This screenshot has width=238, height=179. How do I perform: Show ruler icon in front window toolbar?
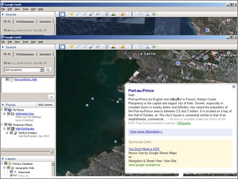[x=132, y=47]
